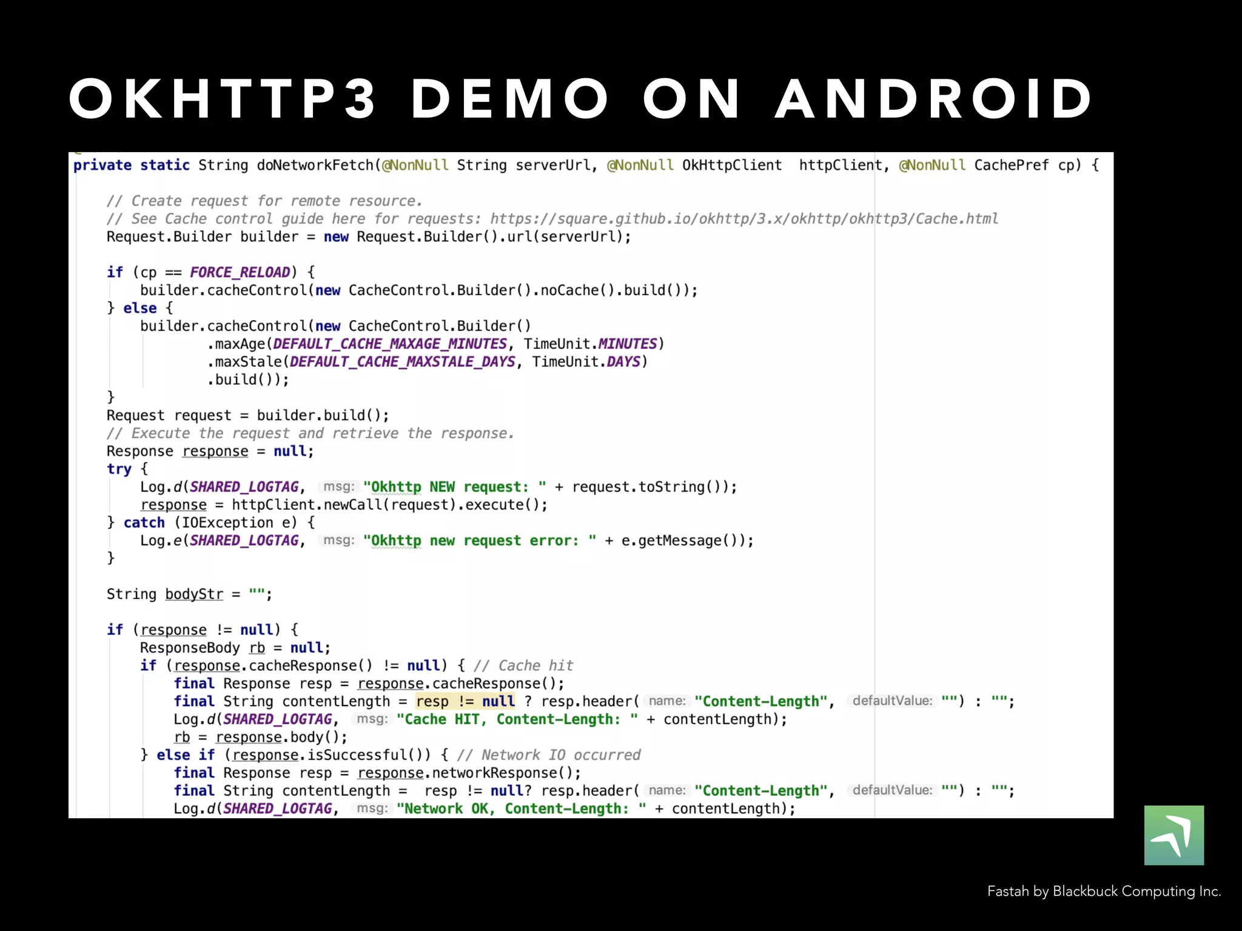Screen dimensions: 1242x931
Task: Click the doNetworkFetch method name
Action: coord(315,165)
